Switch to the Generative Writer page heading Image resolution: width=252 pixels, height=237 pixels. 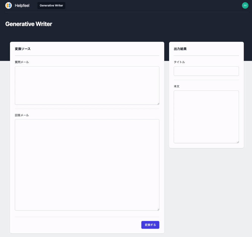point(28,24)
